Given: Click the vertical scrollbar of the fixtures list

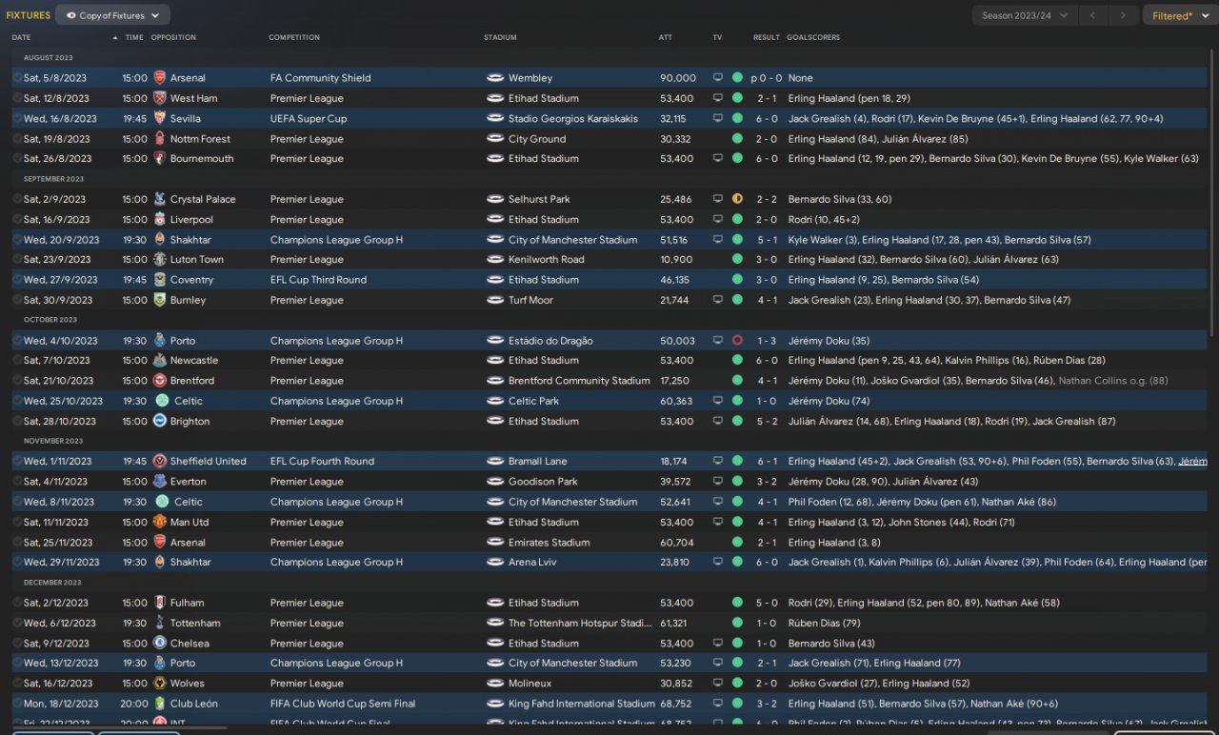Looking at the screenshot, I should pos(1213,190).
